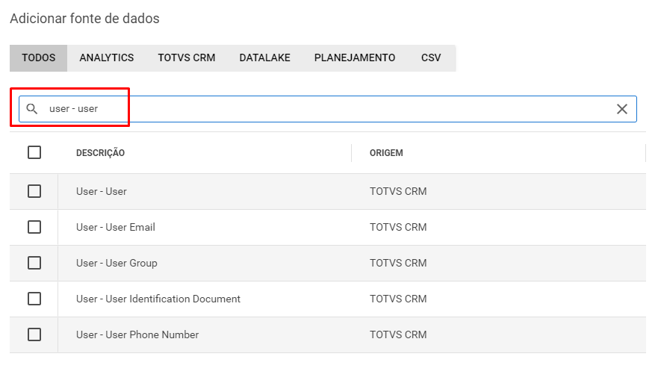Open the ANALYTICS tab
The width and height of the screenshot is (658, 386).
pyautogui.click(x=107, y=58)
